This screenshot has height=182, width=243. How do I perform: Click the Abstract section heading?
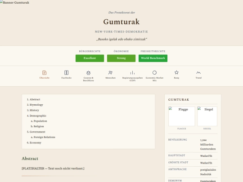(30, 159)
